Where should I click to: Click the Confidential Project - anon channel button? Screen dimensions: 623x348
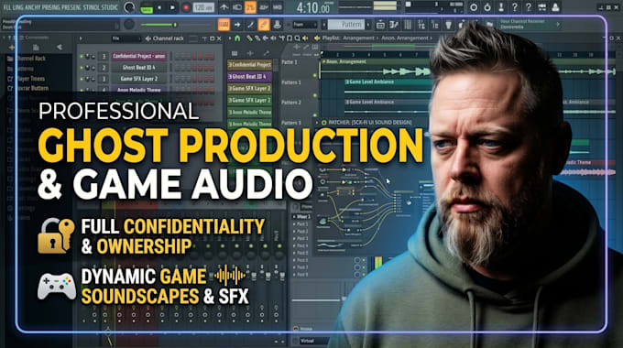pyautogui.click(x=138, y=57)
